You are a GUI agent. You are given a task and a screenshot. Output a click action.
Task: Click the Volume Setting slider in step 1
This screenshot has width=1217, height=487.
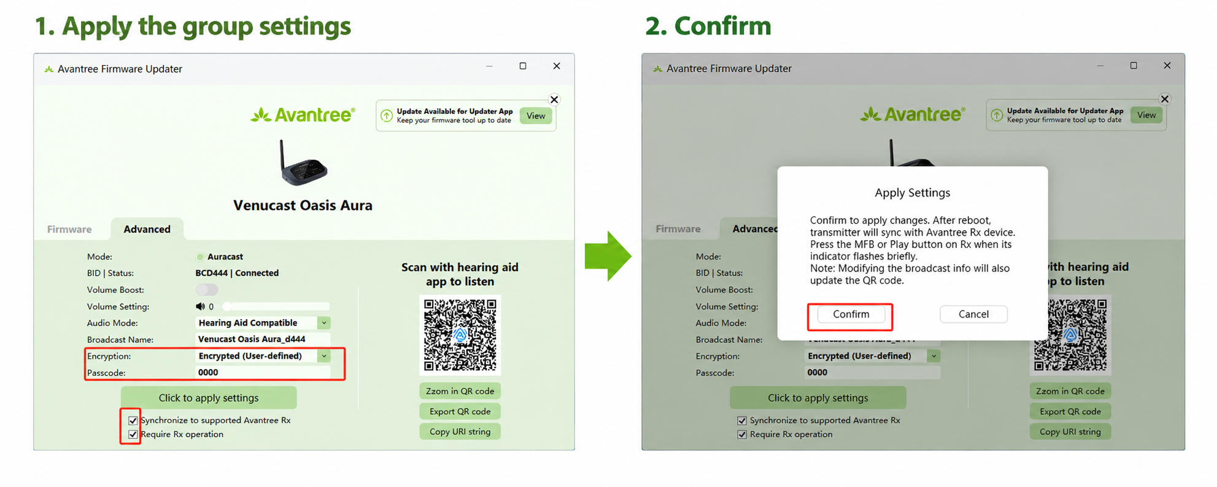coord(277,306)
